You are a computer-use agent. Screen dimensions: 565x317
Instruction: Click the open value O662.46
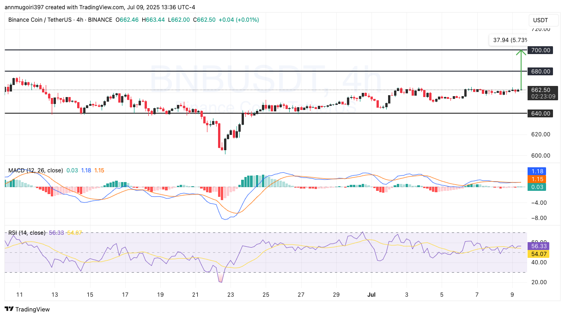coord(127,20)
